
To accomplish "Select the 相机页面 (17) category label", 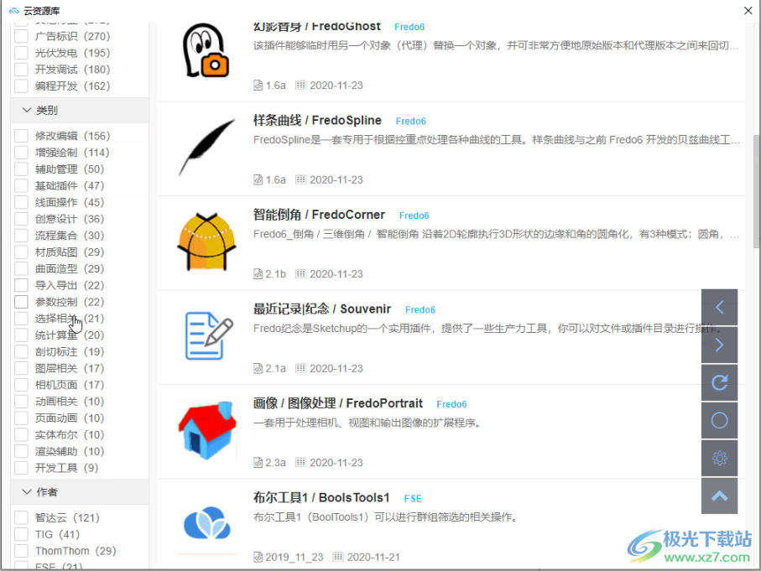I will pos(70,385).
